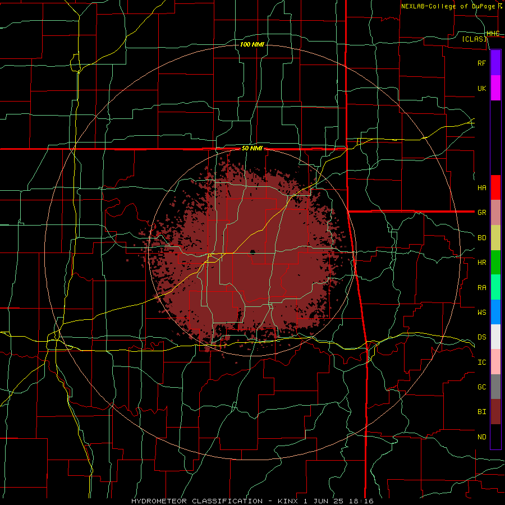Click the DS legend label
Screen dimensions: 505x505
coord(482,337)
